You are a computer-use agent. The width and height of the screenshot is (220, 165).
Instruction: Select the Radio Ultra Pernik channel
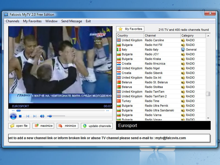coord(161,106)
